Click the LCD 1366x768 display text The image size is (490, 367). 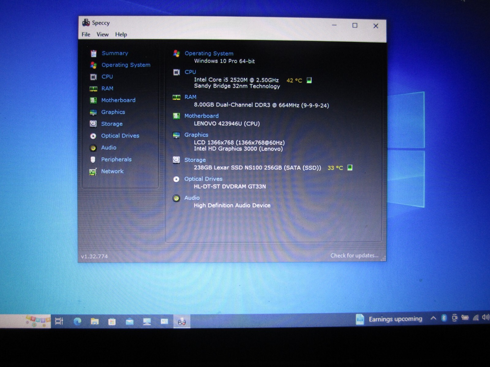(x=239, y=143)
